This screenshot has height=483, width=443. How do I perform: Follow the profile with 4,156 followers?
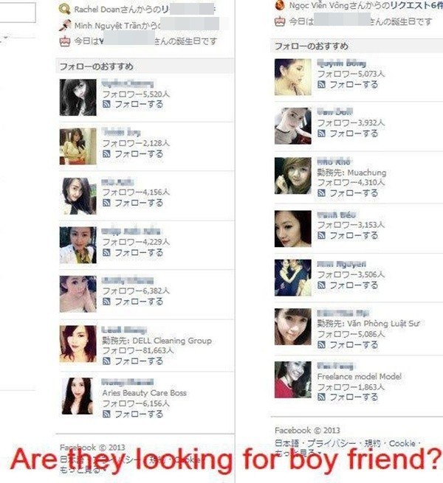click(134, 203)
